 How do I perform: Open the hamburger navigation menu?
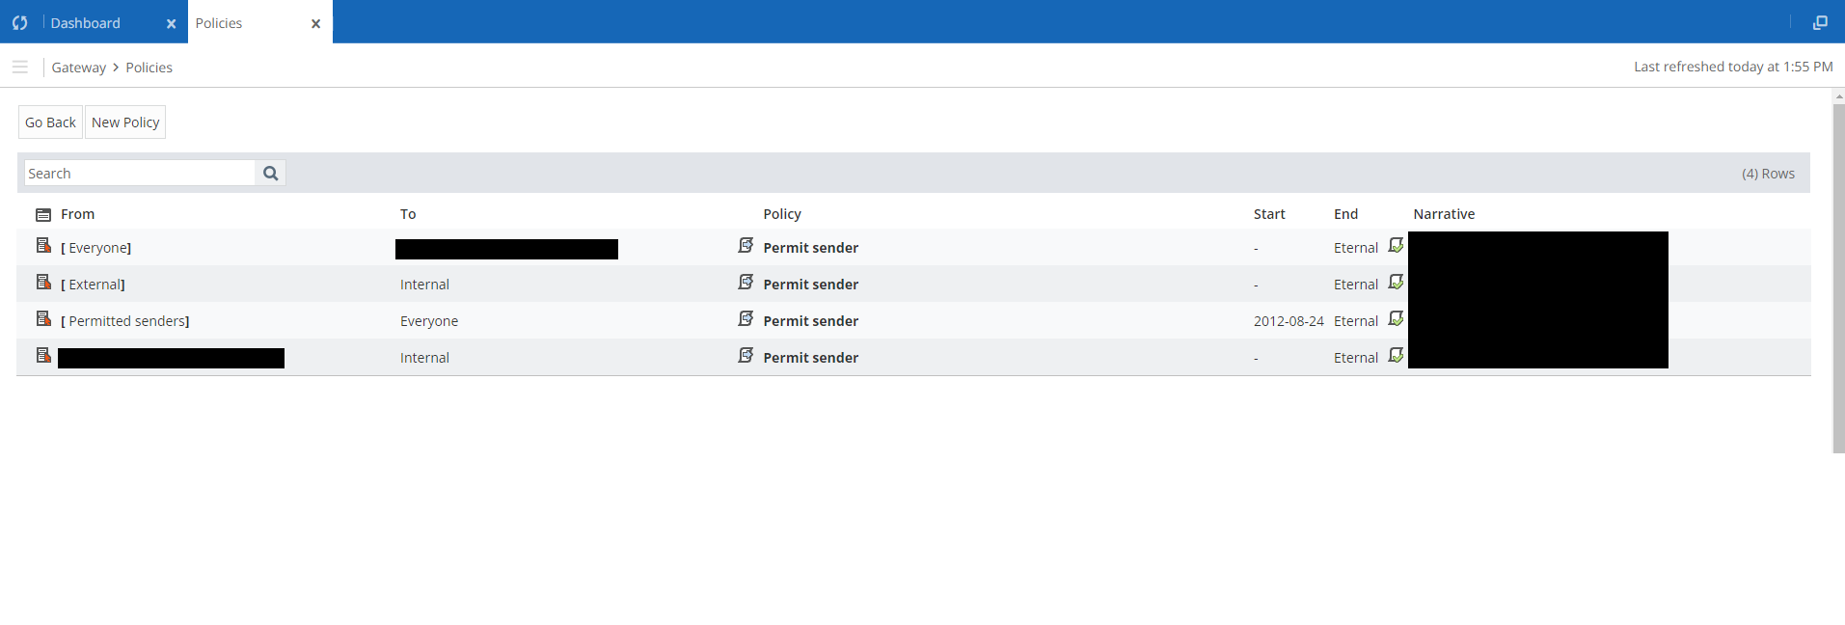[19, 67]
